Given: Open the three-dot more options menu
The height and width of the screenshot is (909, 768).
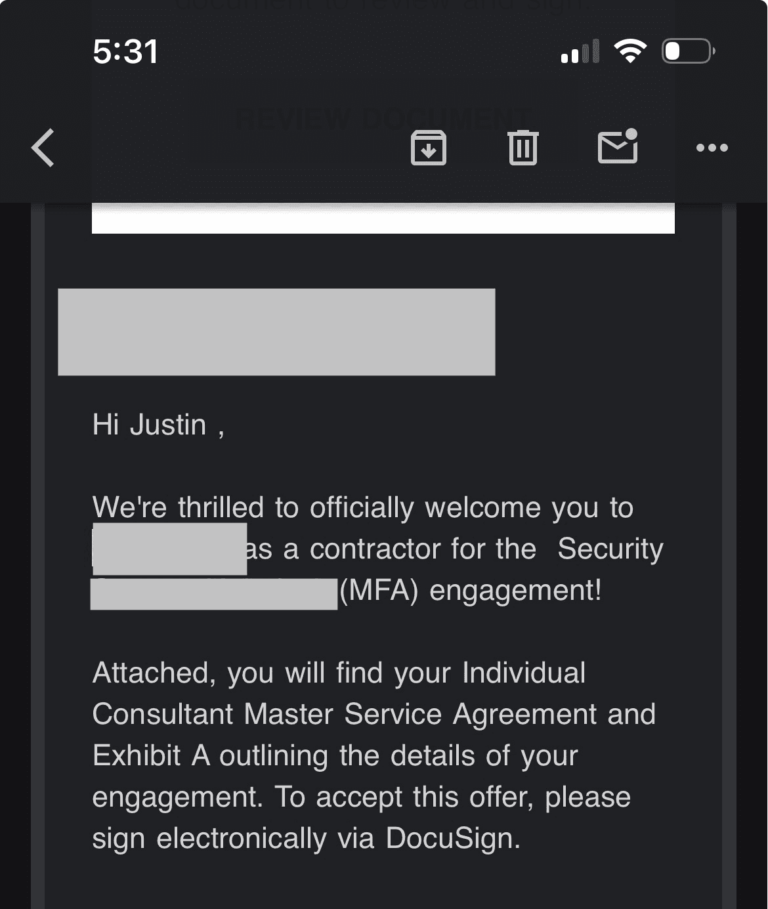Looking at the screenshot, I should (712, 148).
